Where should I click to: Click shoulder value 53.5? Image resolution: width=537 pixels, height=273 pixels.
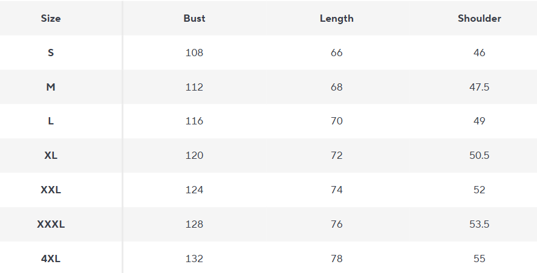pyautogui.click(x=479, y=224)
